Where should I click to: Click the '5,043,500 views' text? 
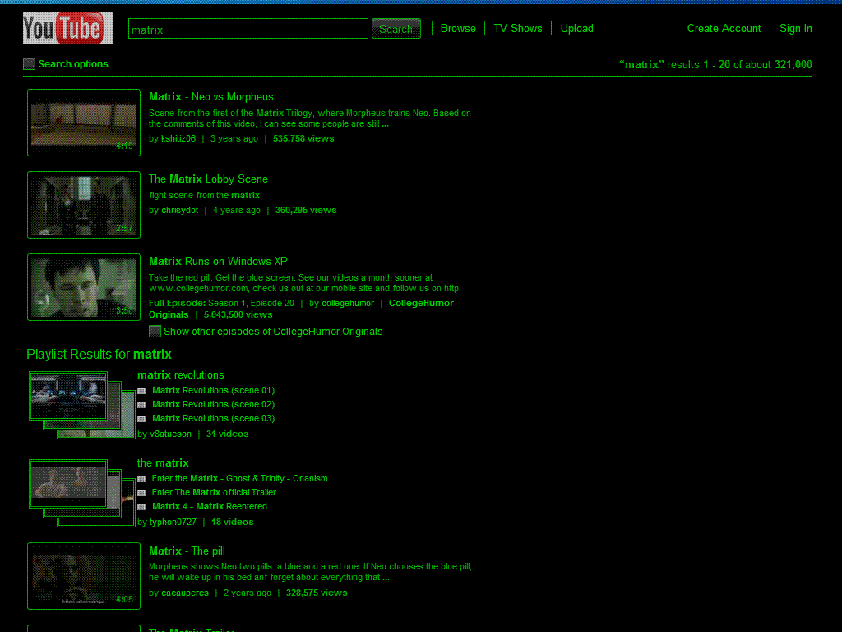pos(238,315)
